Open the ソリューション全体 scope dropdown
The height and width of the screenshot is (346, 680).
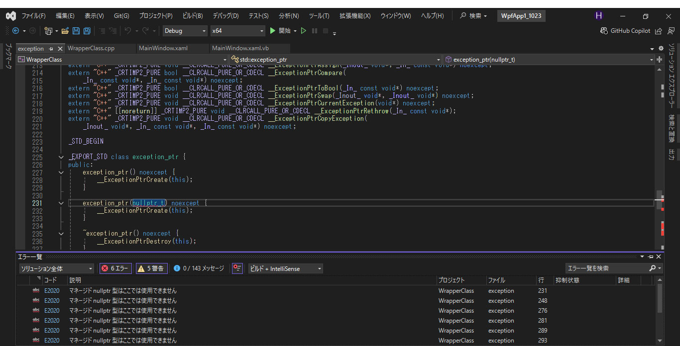(56, 268)
